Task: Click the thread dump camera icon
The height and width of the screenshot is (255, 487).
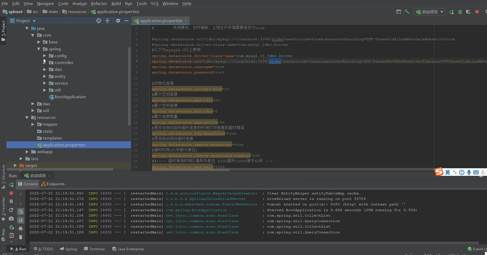Action: pos(11,218)
